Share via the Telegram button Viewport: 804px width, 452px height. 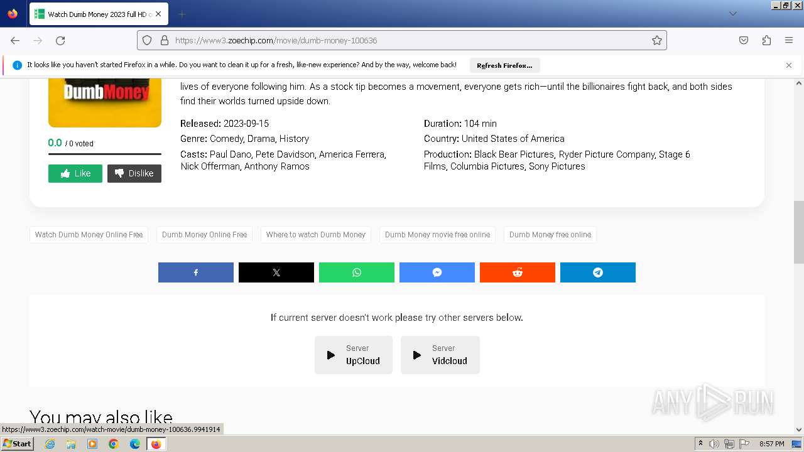[x=598, y=272]
